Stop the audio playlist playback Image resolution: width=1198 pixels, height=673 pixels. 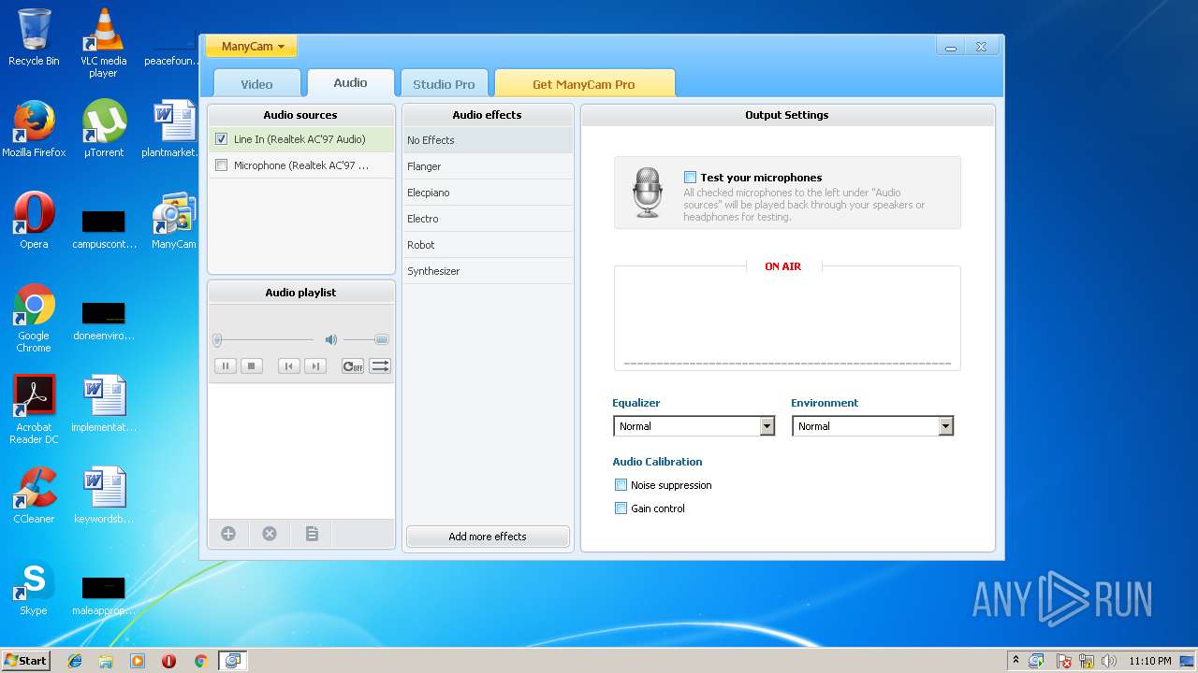click(x=251, y=366)
